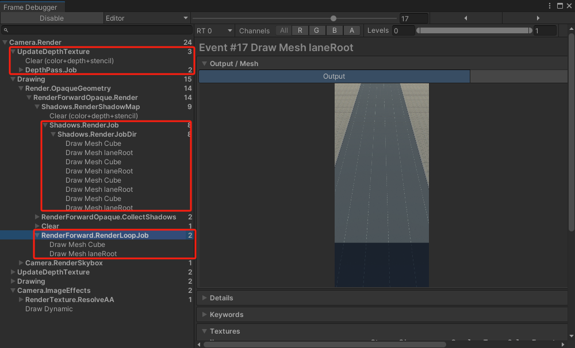The image size is (575, 348).
Task: Select Shadows.RenderJobDir row
Action: click(97, 134)
